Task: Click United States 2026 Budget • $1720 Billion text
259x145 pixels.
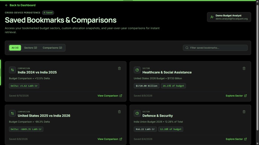Action: [x=158, y=78]
